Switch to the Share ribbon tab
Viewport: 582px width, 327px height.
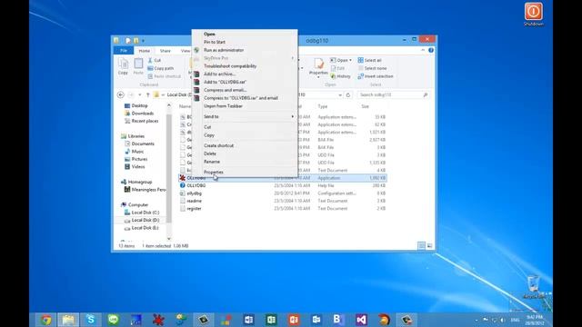pos(166,51)
